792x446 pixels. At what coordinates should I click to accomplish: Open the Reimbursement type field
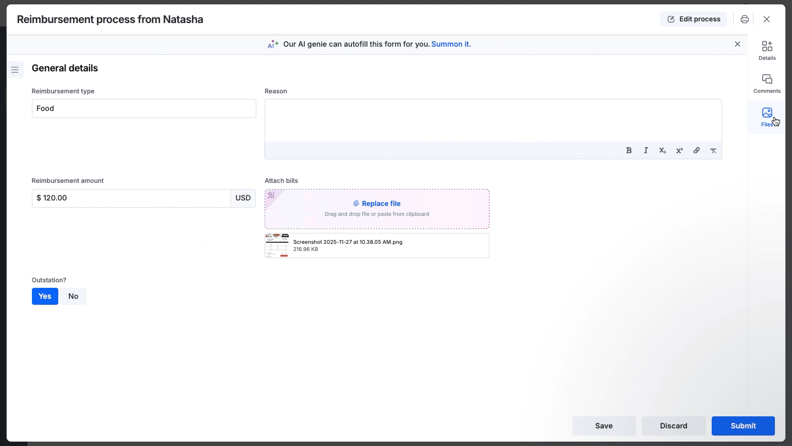pos(144,109)
